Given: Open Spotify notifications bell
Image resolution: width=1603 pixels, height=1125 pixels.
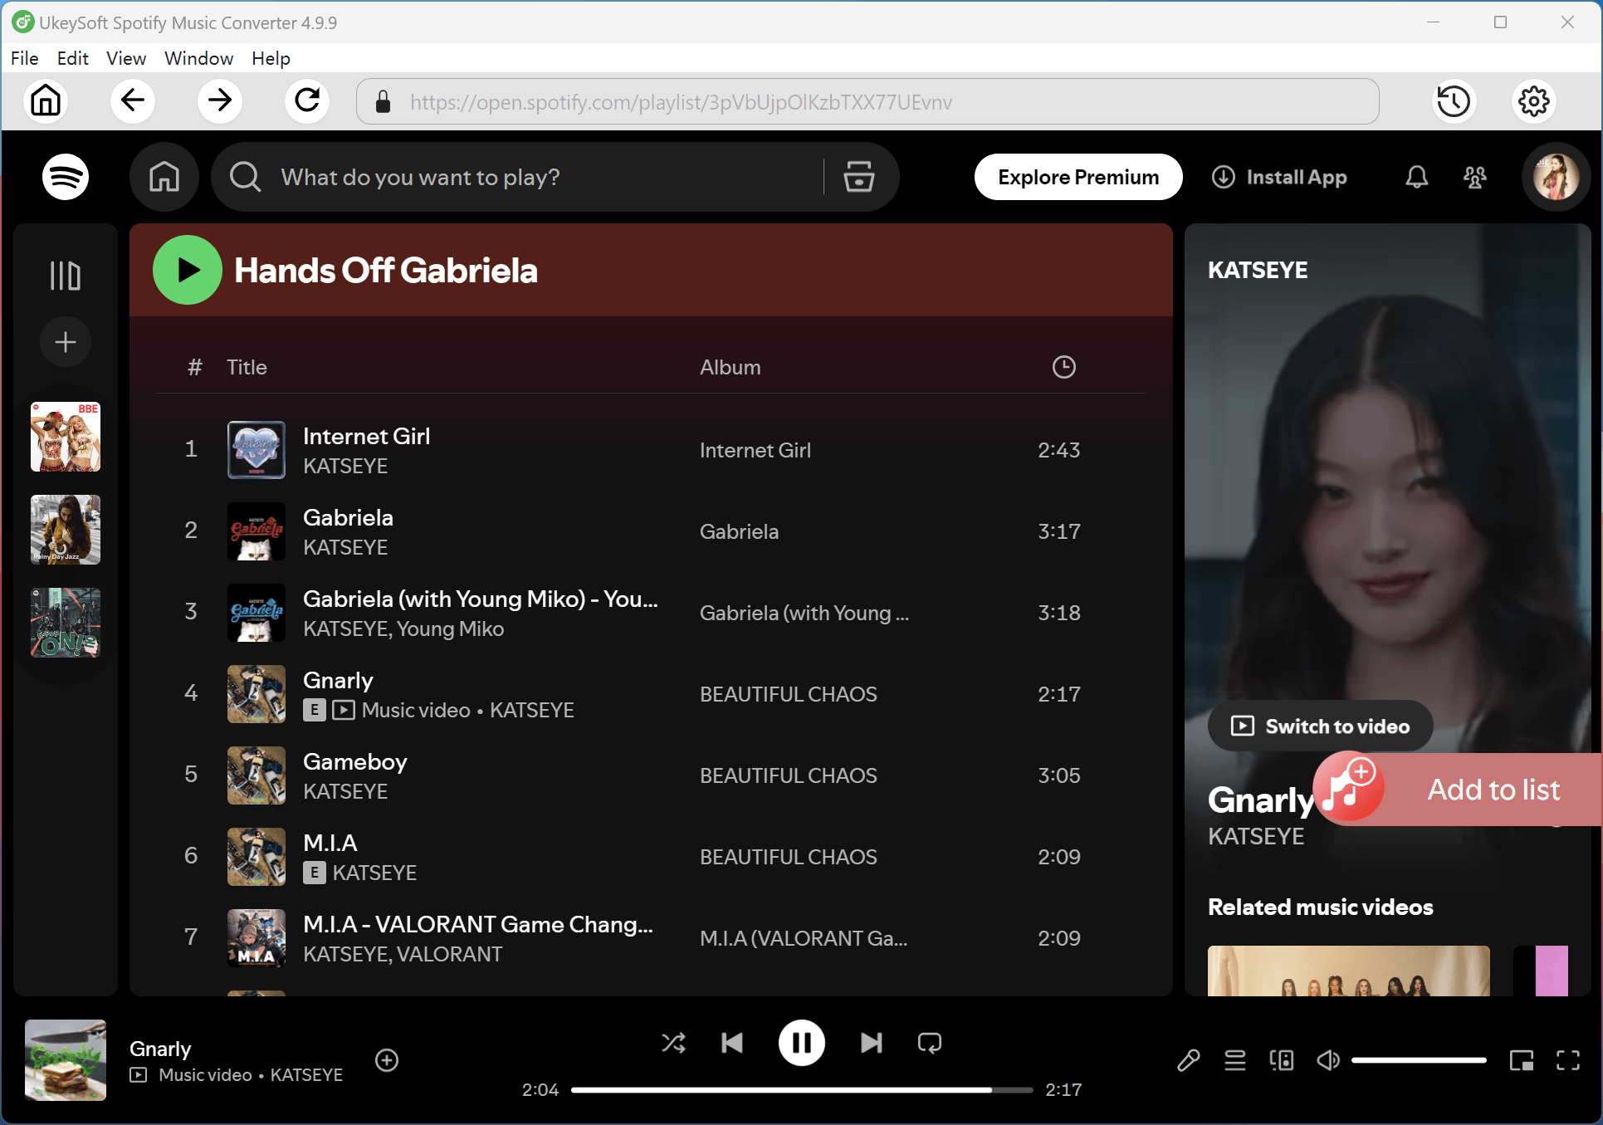Looking at the screenshot, I should click(x=1416, y=177).
